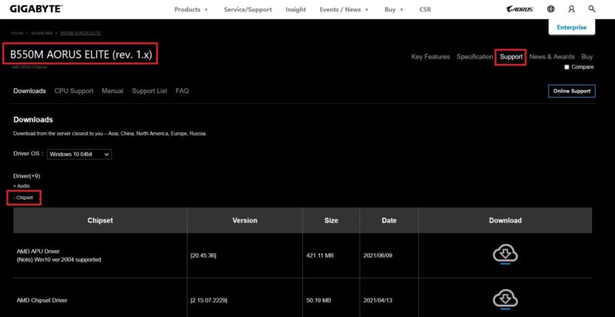Click the 421.11 MB size cell
615x317 pixels.
click(331, 255)
